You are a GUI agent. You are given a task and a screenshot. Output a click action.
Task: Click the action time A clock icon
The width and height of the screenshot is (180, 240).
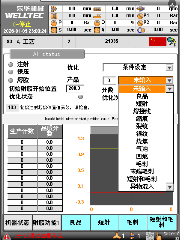click(97, 30)
